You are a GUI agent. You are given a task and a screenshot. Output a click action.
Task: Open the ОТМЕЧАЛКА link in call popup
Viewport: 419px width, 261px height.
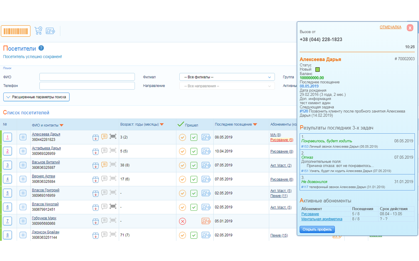click(391, 27)
